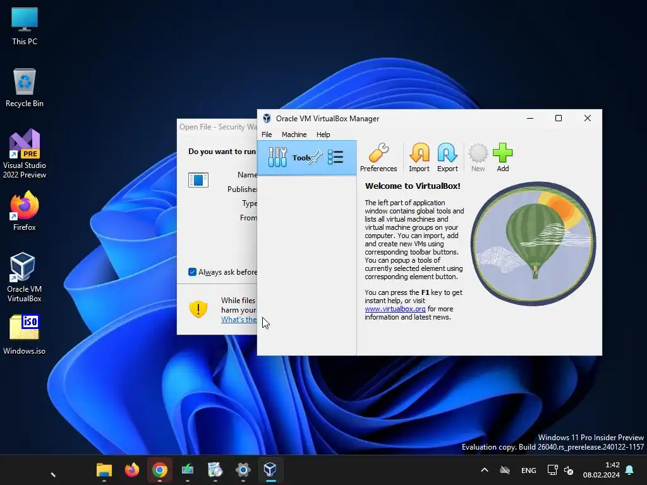The image size is (647, 485).
Task: Click the network display tray icon
Action: (552, 470)
